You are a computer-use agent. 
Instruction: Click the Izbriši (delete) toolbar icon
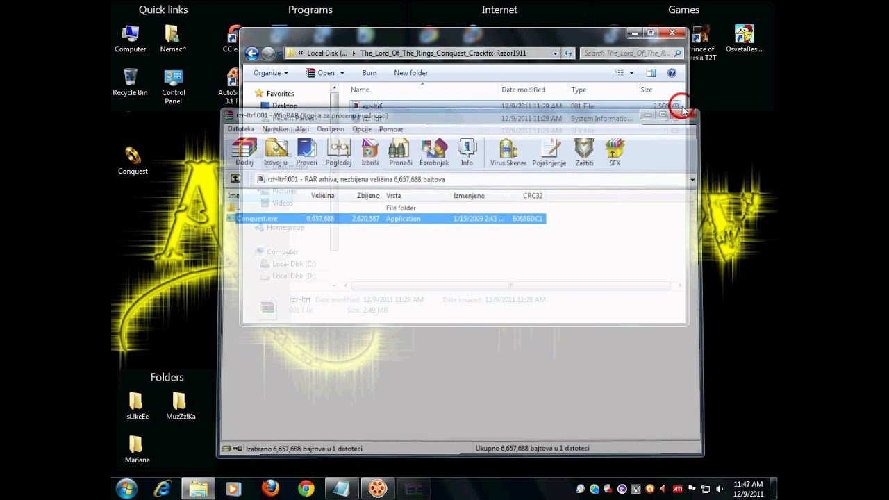click(370, 152)
